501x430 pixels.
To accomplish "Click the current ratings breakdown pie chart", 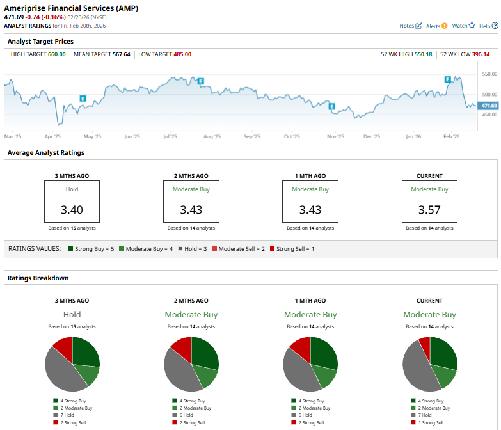I will (x=430, y=364).
